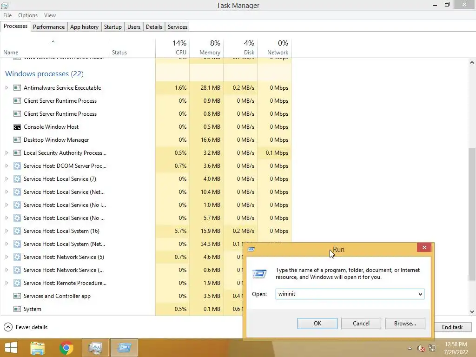Click Desktop Window Manager's 16.6 MB memory value
The height and width of the screenshot is (357, 476).
[211, 140]
